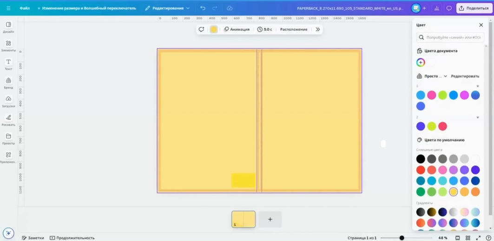The height and width of the screenshot is (241, 494).
Task: Open the yellow background color toolbar swatch
Action: (x=214, y=29)
